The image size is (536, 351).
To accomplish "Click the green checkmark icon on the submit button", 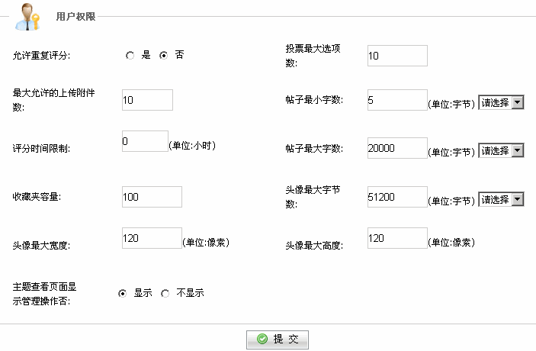I will coord(262,339).
